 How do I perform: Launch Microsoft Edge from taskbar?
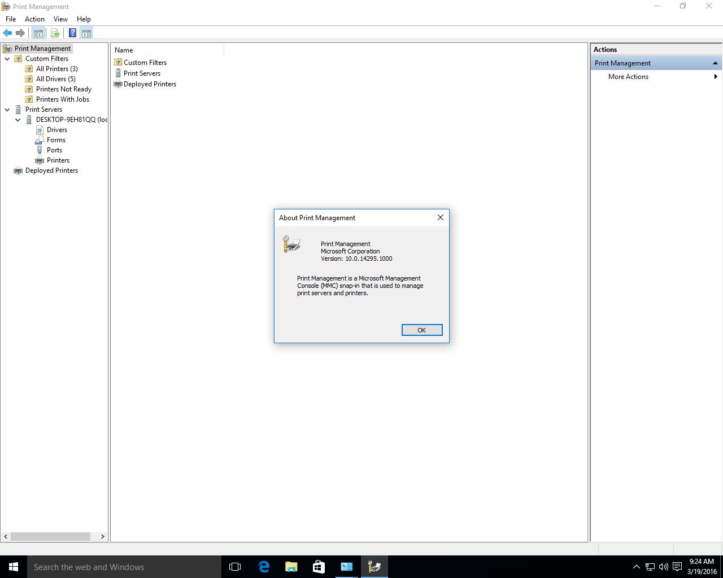(x=264, y=567)
